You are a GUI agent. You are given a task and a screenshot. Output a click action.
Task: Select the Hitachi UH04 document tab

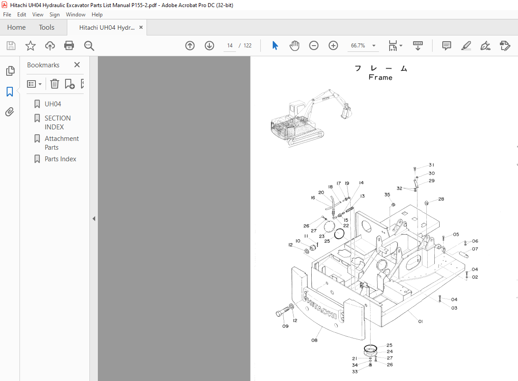point(107,27)
